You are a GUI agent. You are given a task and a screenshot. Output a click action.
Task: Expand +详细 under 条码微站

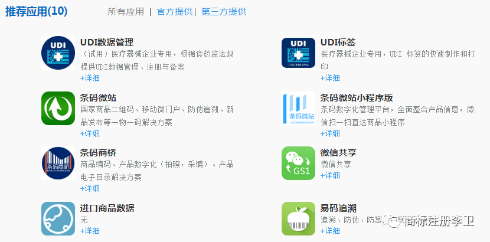[90, 133]
